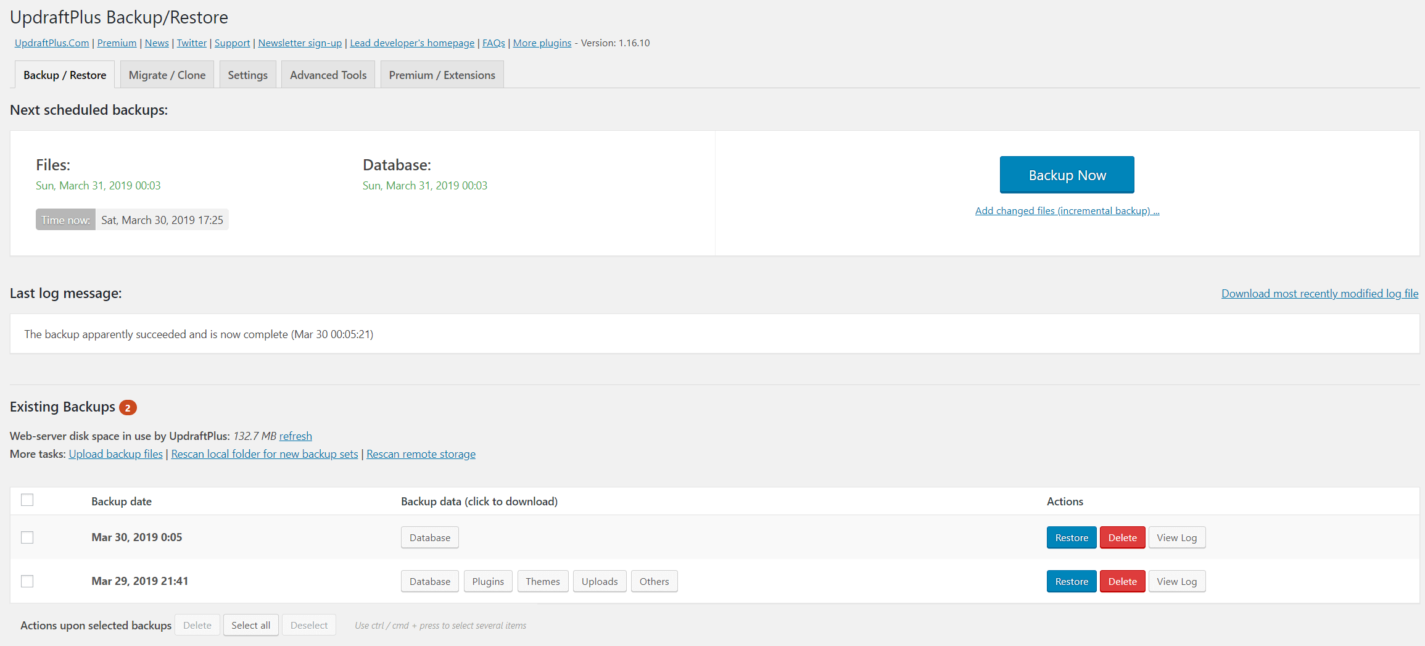Refresh the web-server disk space usage

pyautogui.click(x=295, y=436)
